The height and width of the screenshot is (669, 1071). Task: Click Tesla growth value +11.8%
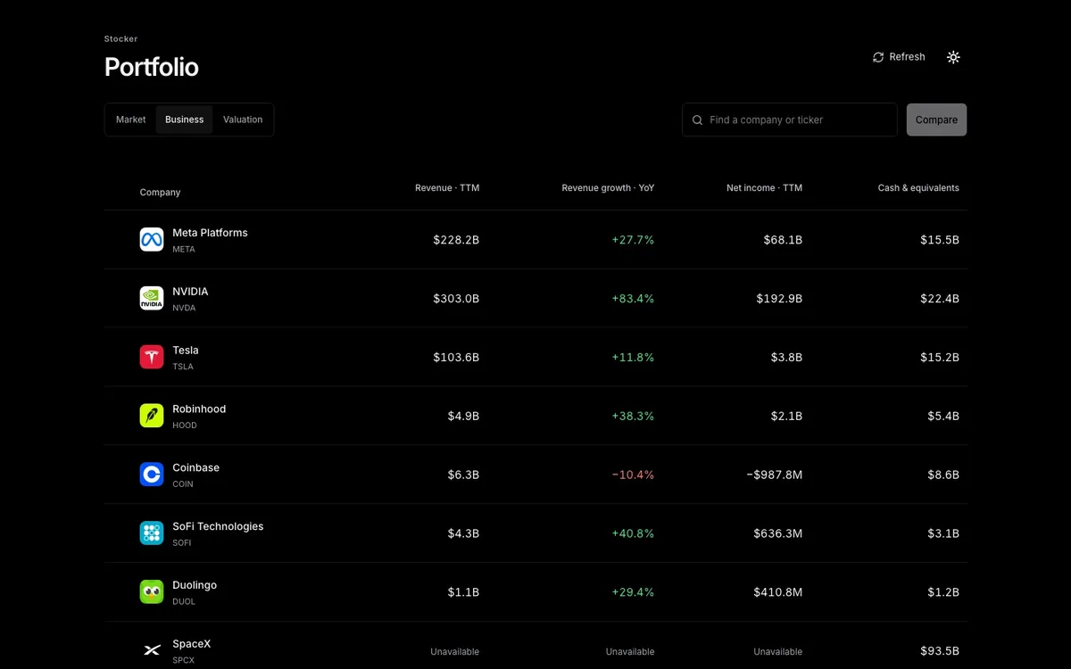point(633,358)
